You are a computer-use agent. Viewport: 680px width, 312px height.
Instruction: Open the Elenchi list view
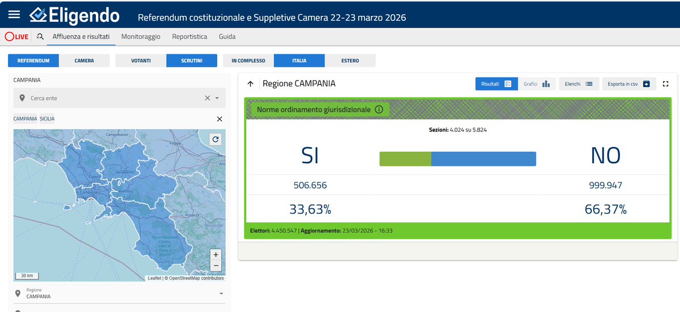click(579, 84)
